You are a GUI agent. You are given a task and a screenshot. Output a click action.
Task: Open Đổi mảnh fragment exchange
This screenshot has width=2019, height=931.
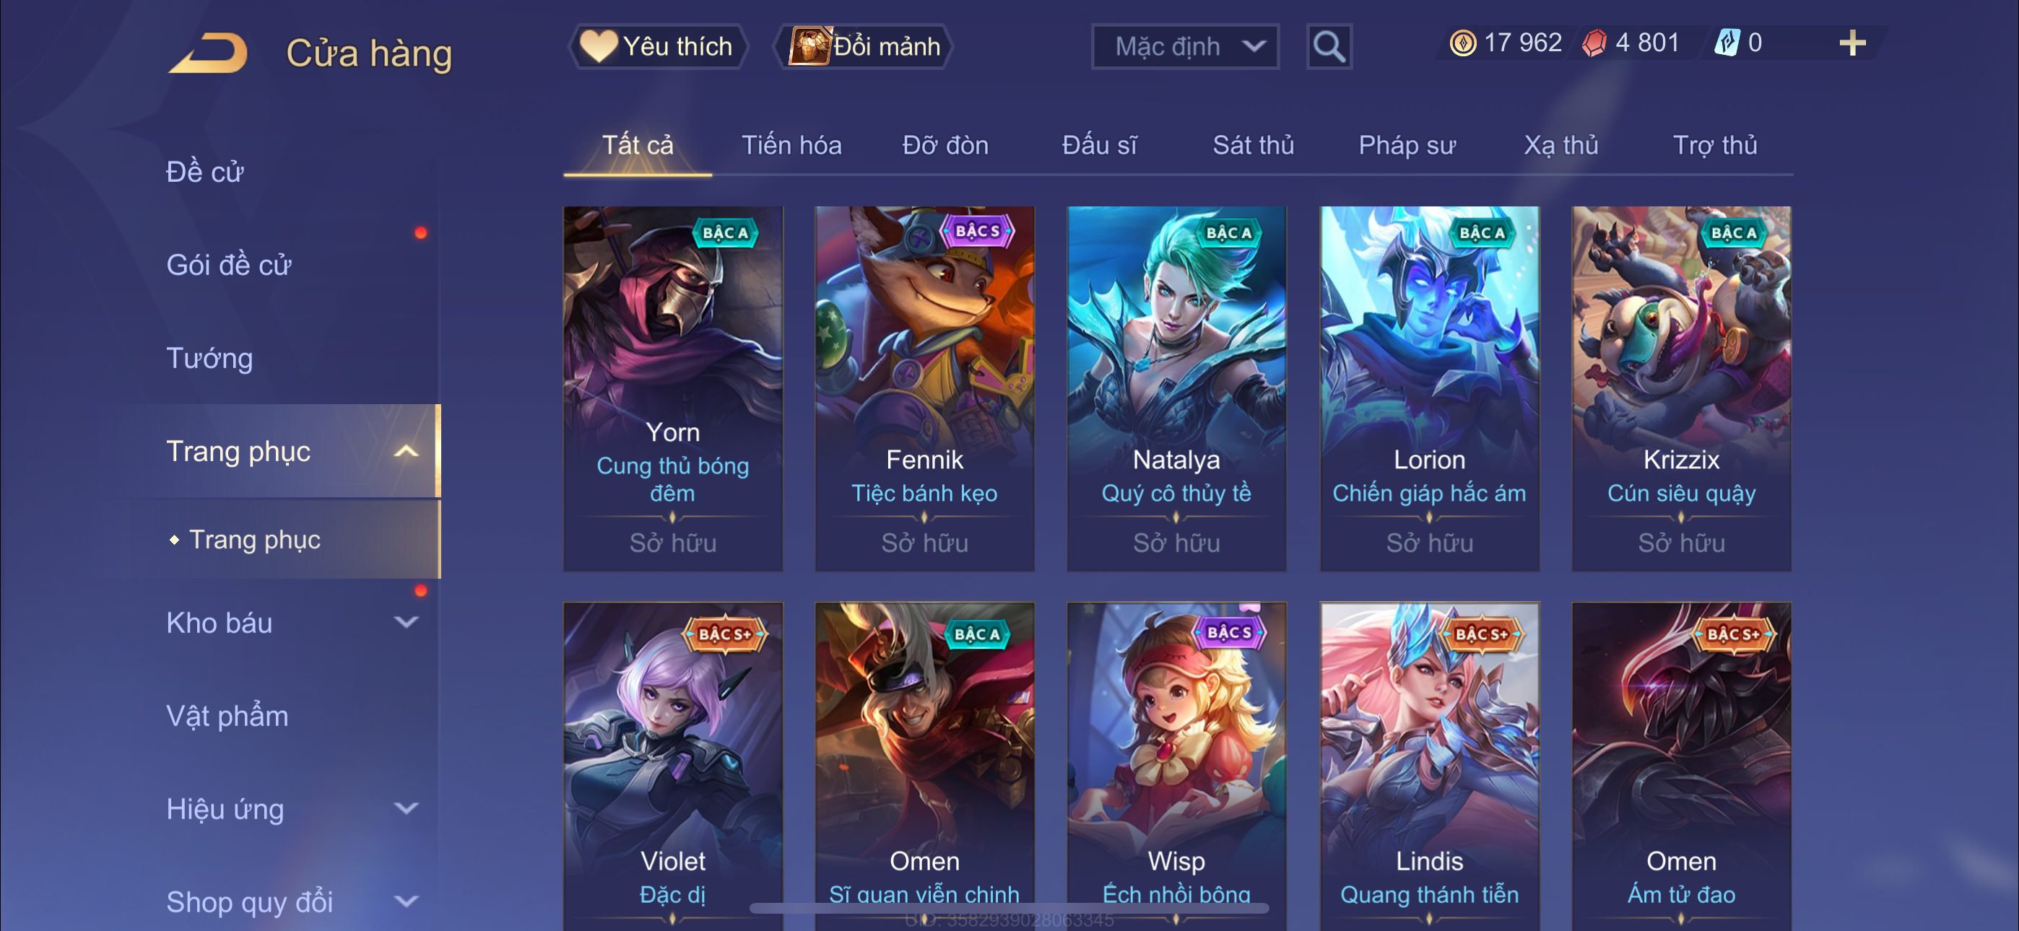pyautogui.click(x=864, y=47)
